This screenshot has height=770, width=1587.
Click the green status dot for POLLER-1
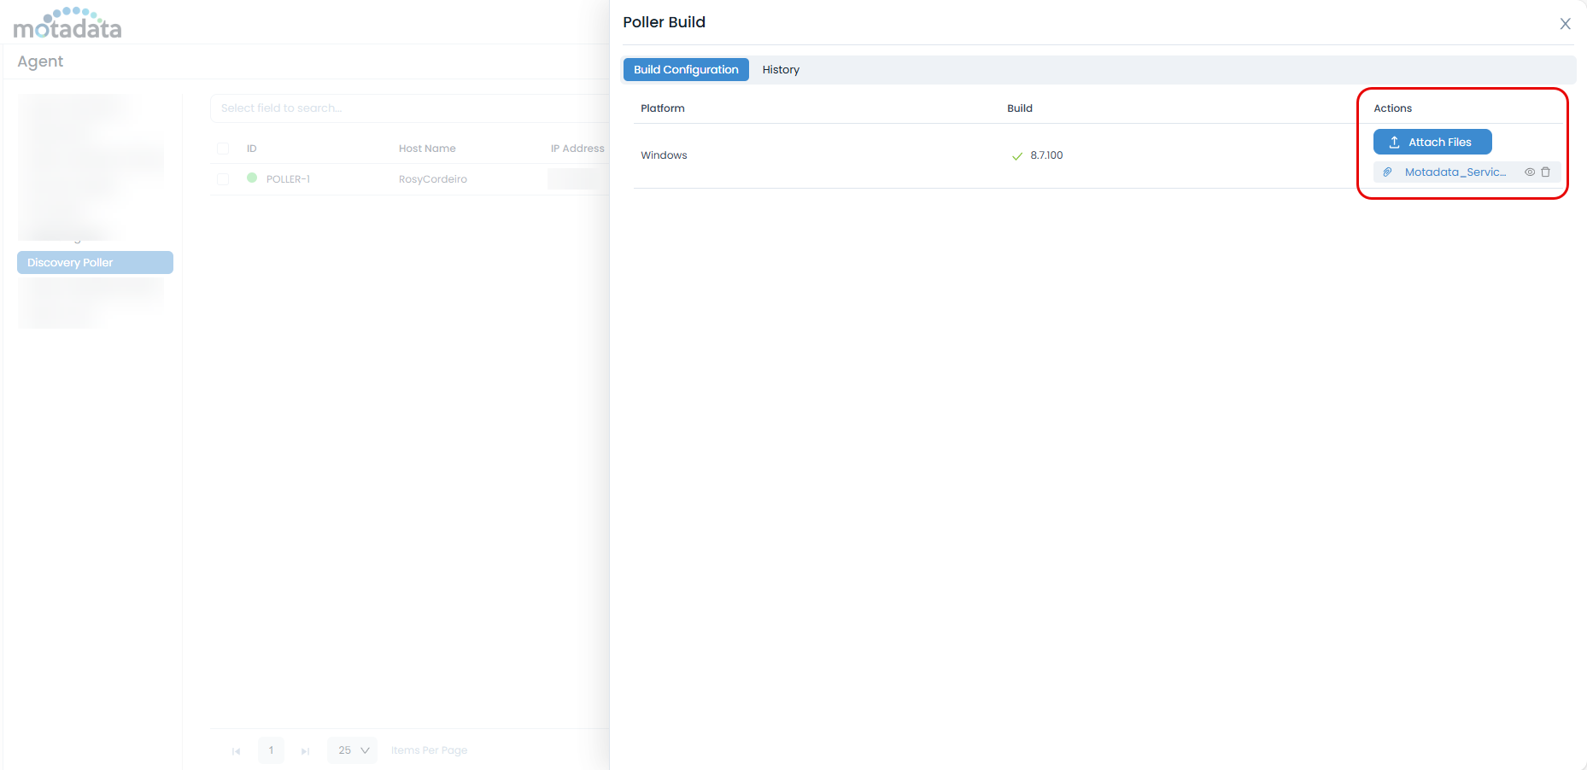click(x=252, y=178)
